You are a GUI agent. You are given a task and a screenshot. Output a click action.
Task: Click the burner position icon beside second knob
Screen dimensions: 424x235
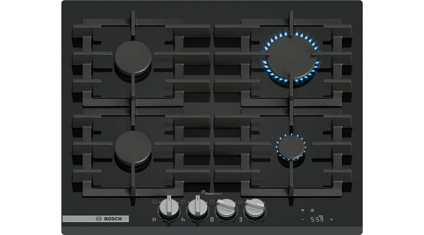182,202
